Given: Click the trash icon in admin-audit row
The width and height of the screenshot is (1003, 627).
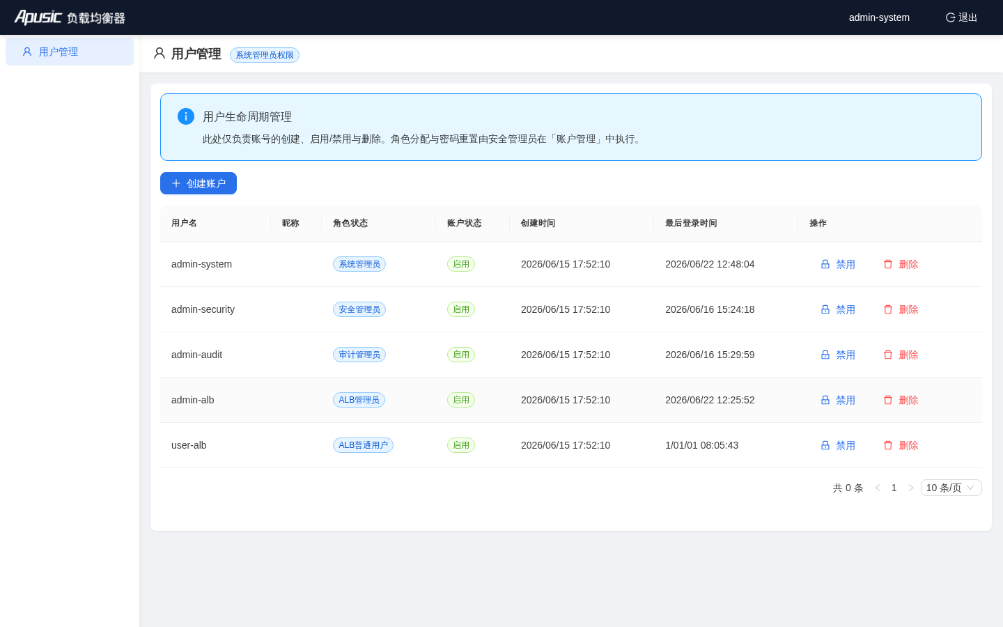Looking at the screenshot, I should pyautogui.click(x=888, y=355).
